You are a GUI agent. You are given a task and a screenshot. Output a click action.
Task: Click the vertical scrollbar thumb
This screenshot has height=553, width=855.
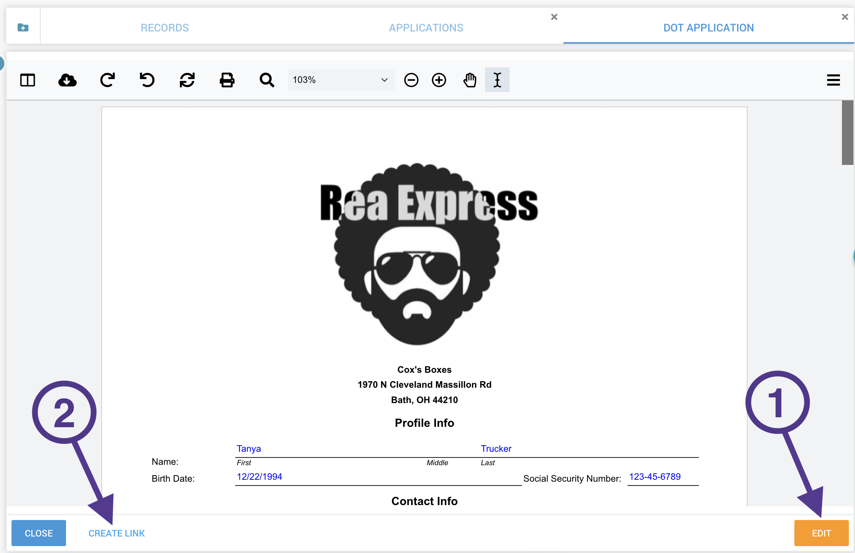847,133
